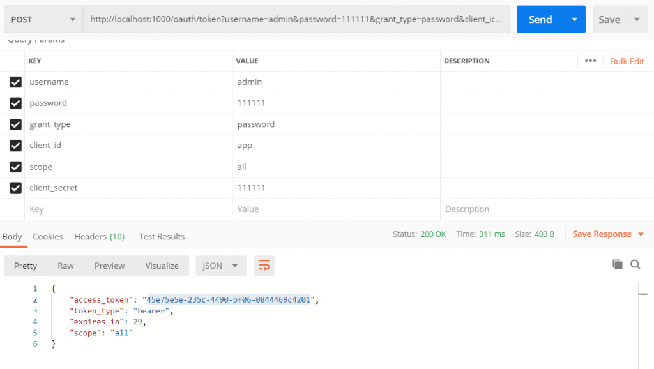Screen dimensions: 654x369
Task: Select the Test Results tab
Action: [x=162, y=236]
